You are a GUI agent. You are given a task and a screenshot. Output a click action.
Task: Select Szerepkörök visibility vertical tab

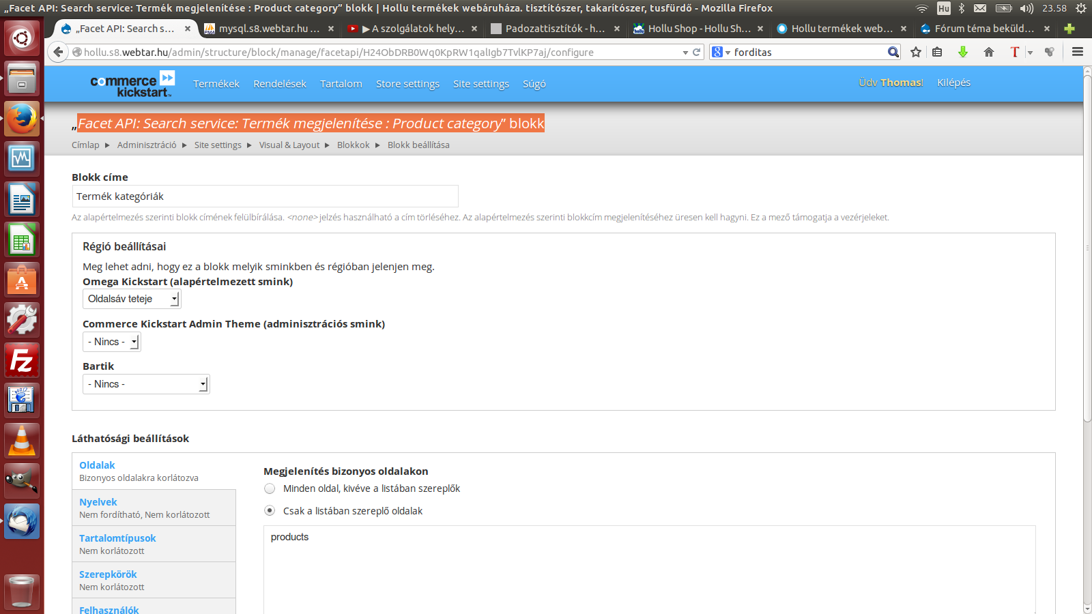coord(154,580)
